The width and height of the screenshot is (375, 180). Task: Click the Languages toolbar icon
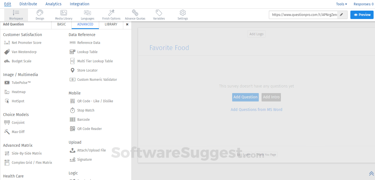click(87, 13)
